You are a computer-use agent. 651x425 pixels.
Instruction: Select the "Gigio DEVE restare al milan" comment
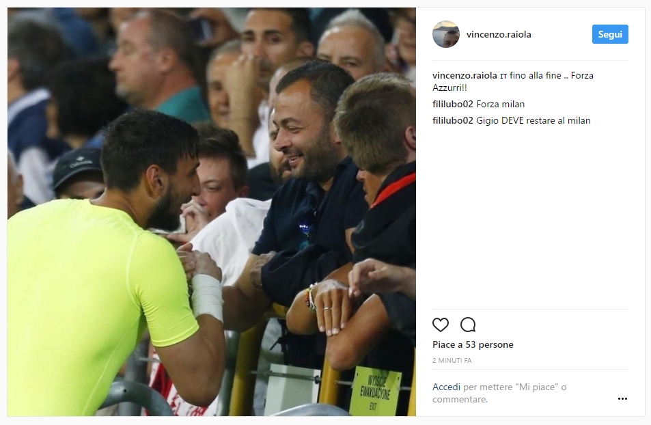point(533,120)
